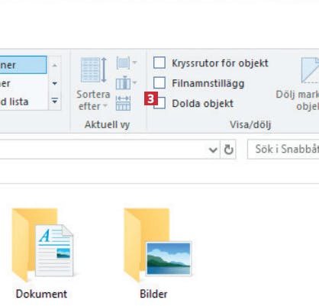This screenshot has width=319, height=306.
Task: Enable the Dolda objekt checkbox
Action: (159, 103)
